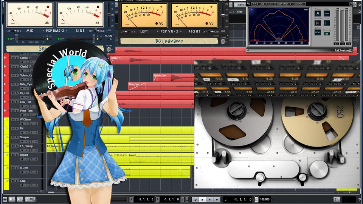The height and width of the screenshot is (204, 363).
Task: Mute the W.Chime track
Action: [x=13, y=120]
